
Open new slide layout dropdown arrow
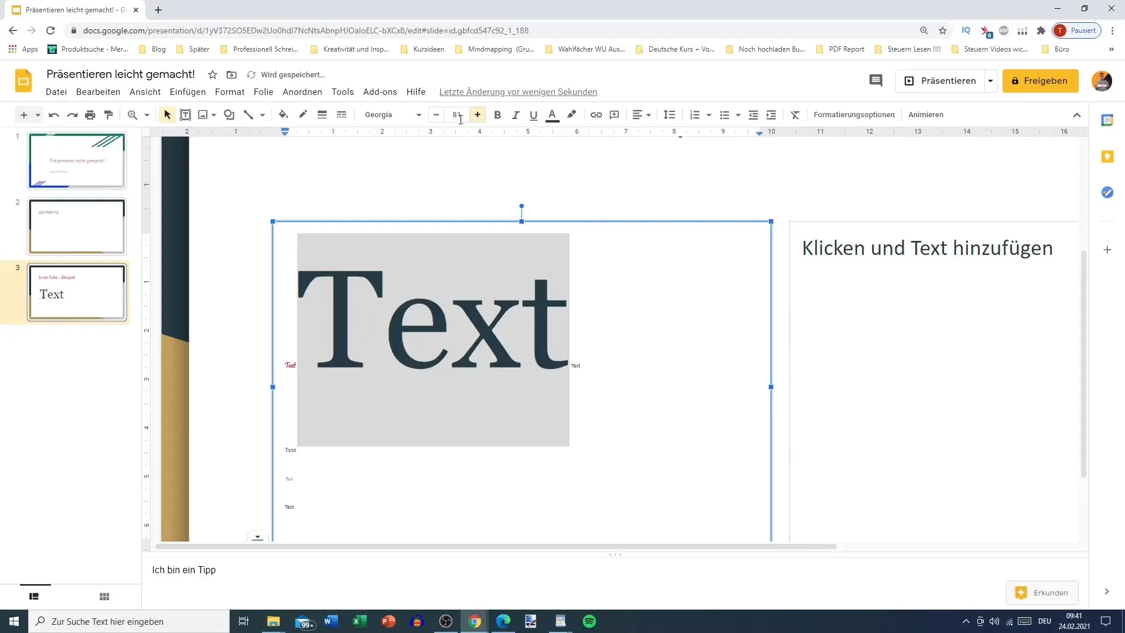[37, 115]
